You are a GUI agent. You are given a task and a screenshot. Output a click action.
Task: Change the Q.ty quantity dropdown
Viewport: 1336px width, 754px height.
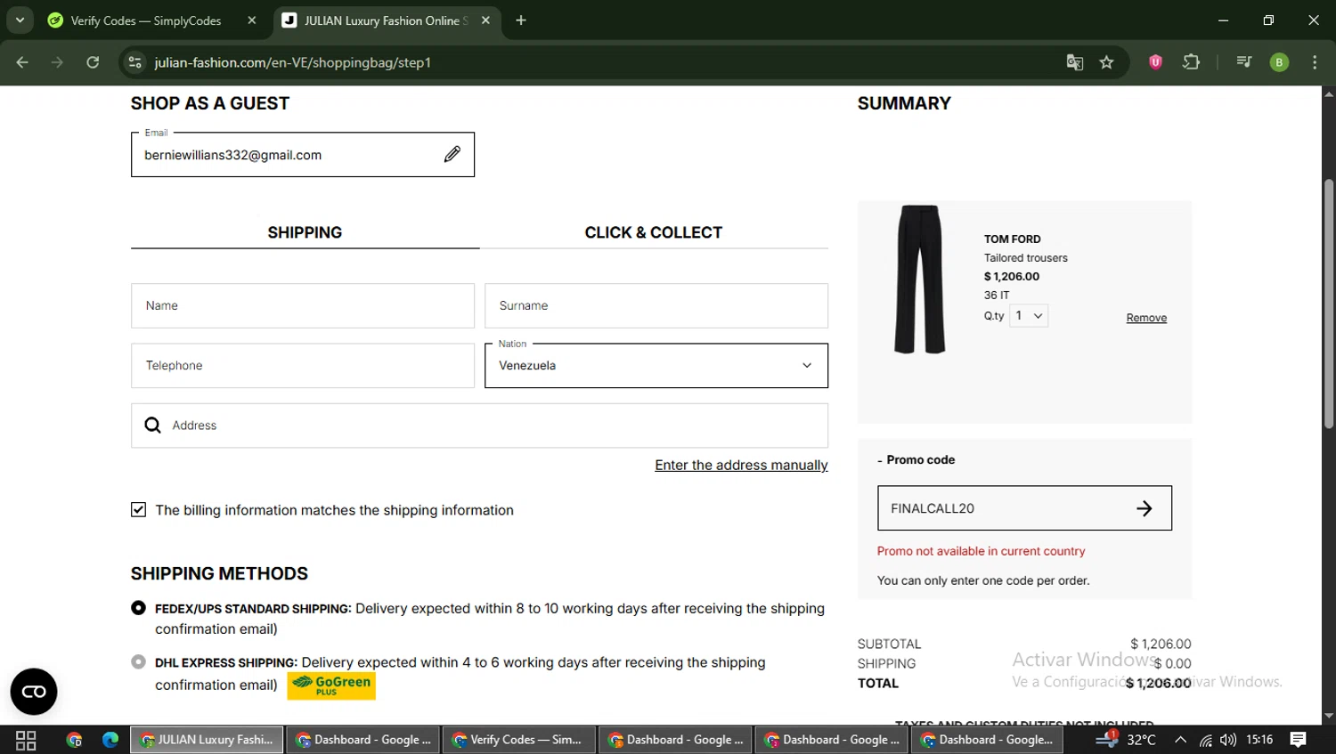coord(1029,316)
